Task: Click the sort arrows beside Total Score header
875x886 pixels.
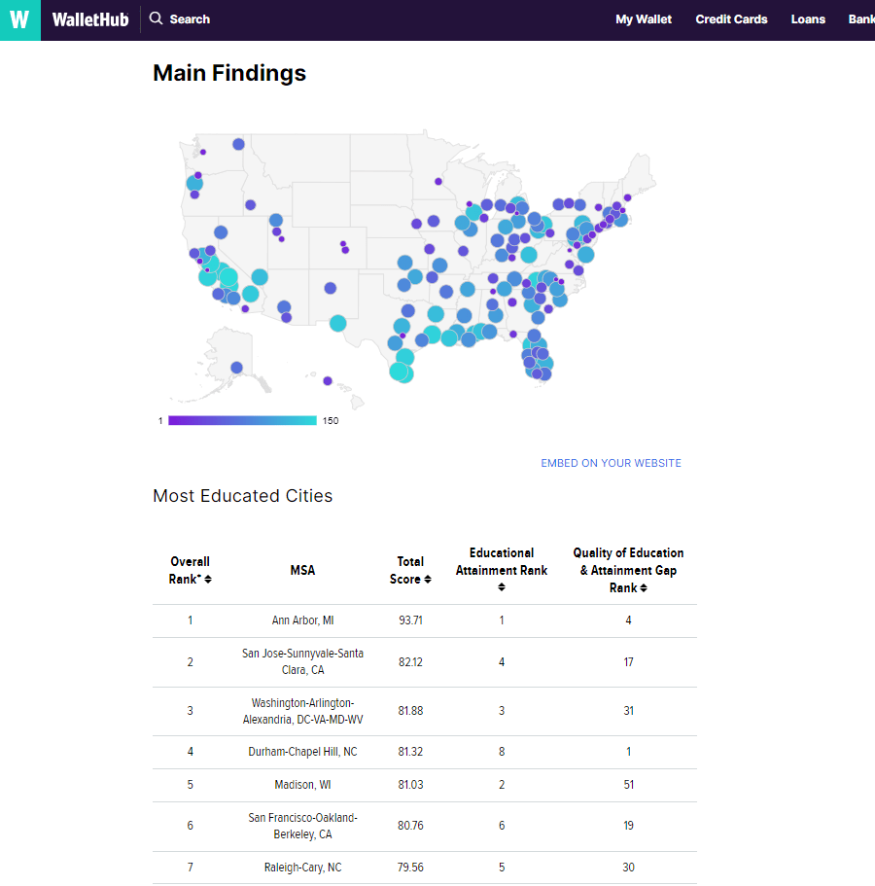Action: 429,578
